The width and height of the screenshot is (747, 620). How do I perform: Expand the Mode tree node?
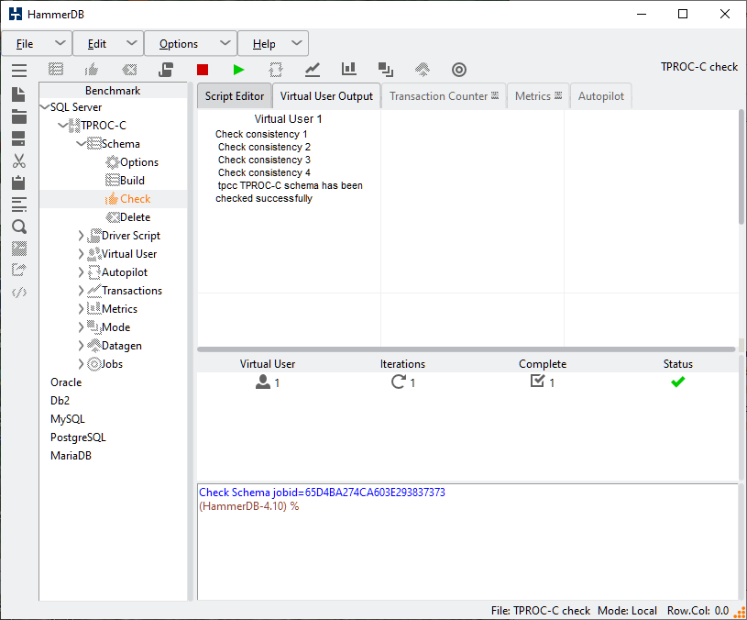click(81, 327)
